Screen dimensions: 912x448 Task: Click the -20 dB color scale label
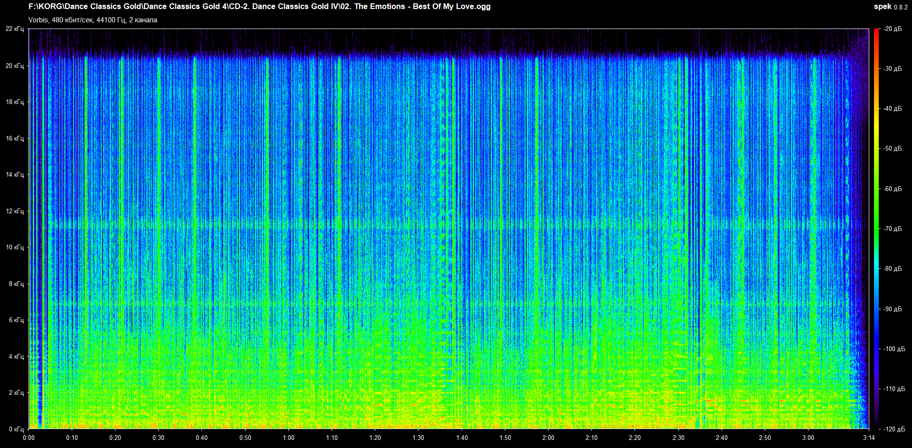pos(893,29)
